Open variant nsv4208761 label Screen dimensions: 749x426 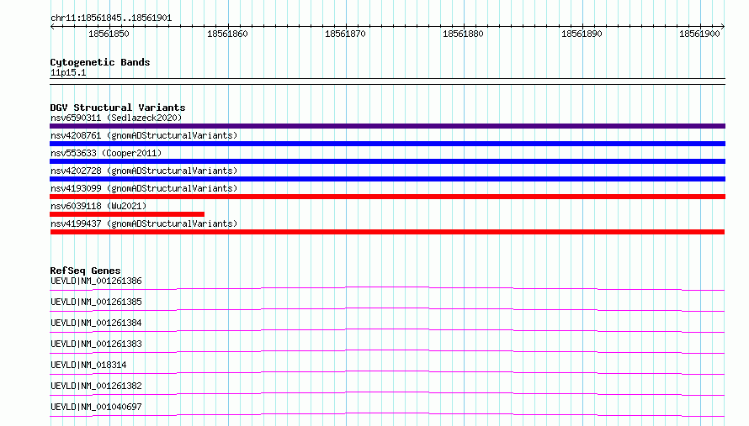coord(144,135)
